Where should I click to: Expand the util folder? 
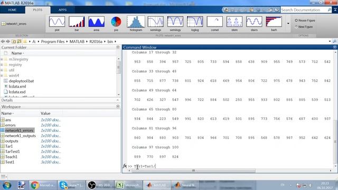(2, 70)
